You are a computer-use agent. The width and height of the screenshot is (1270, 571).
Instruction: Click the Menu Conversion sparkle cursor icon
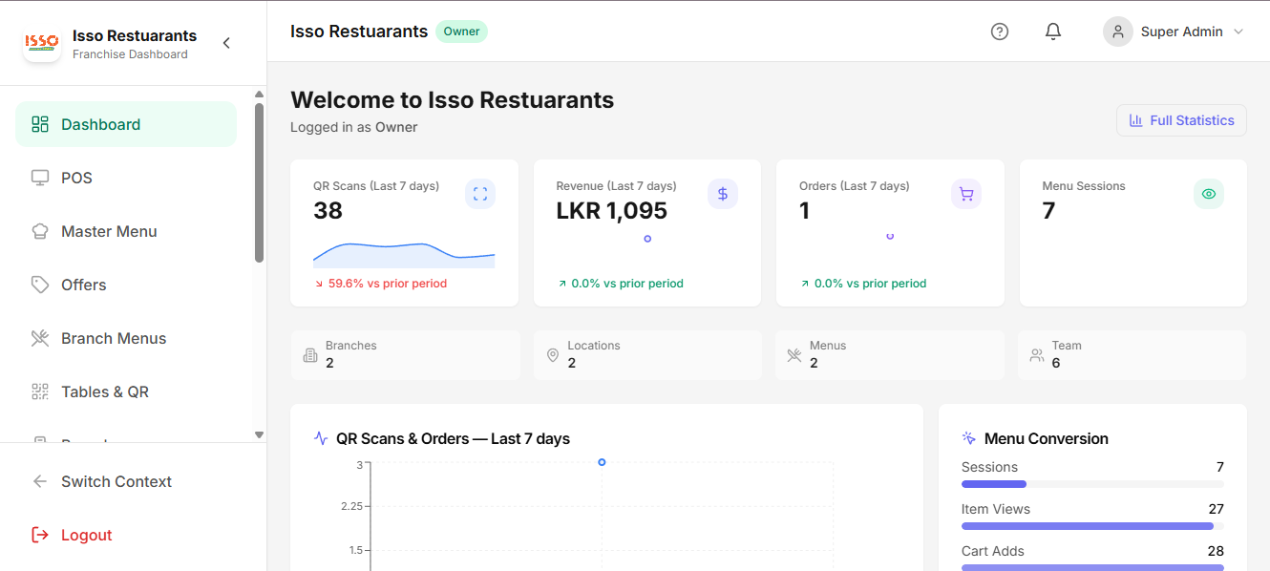tap(969, 438)
